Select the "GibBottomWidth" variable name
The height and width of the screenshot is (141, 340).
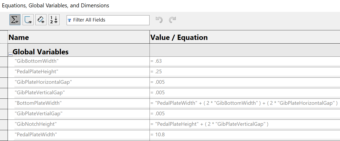click(36, 61)
